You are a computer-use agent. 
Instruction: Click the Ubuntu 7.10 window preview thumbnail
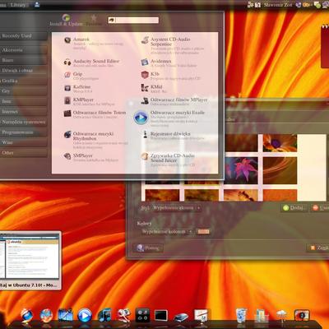[30, 256]
